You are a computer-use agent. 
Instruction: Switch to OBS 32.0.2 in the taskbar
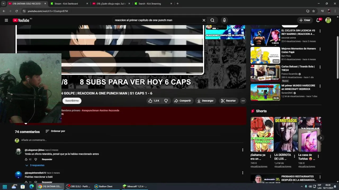pos(78,187)
